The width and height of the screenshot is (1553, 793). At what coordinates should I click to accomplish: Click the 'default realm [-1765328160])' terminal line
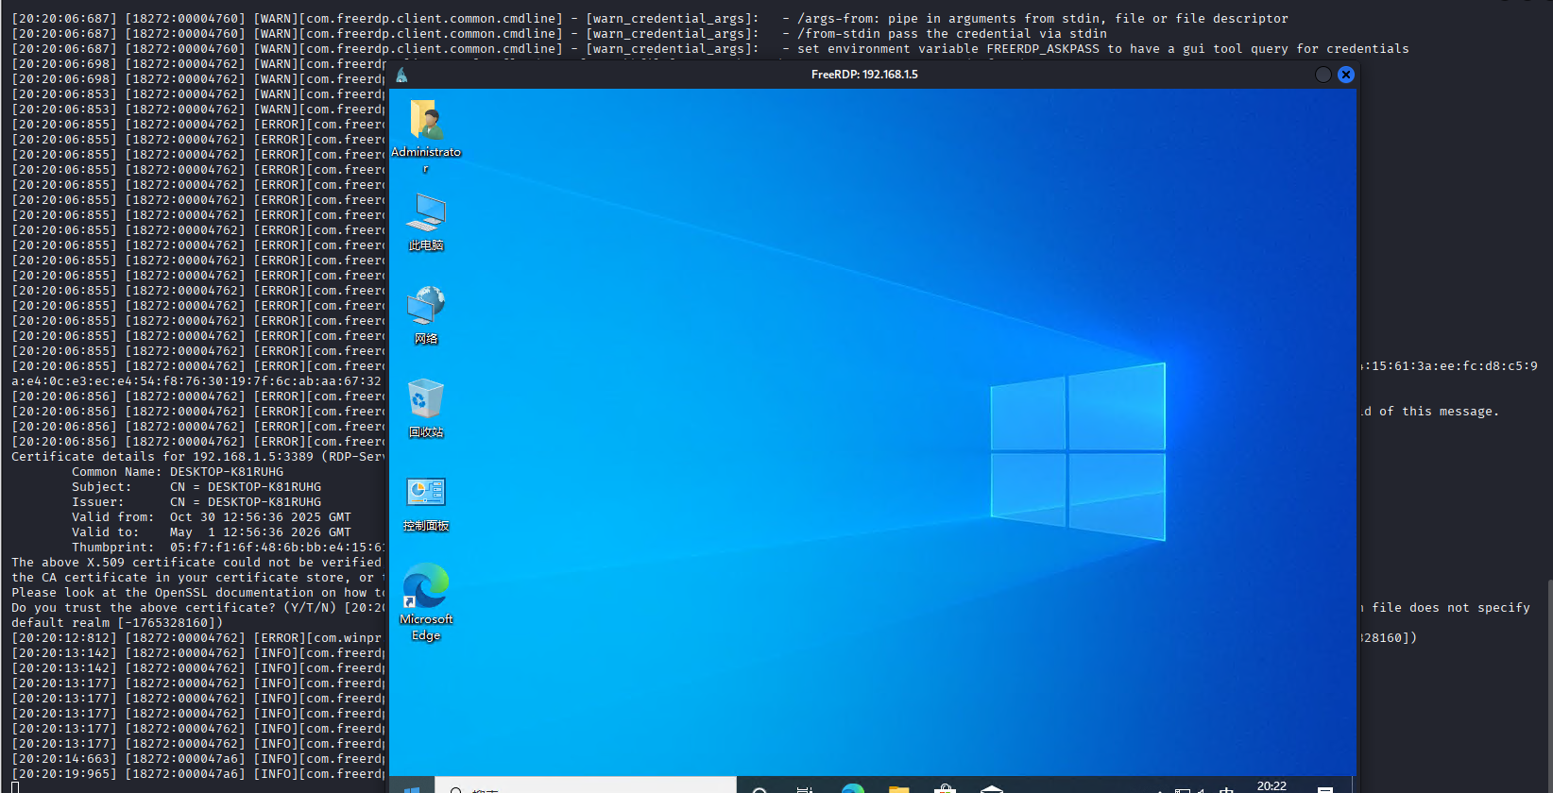tap(117, 622)
